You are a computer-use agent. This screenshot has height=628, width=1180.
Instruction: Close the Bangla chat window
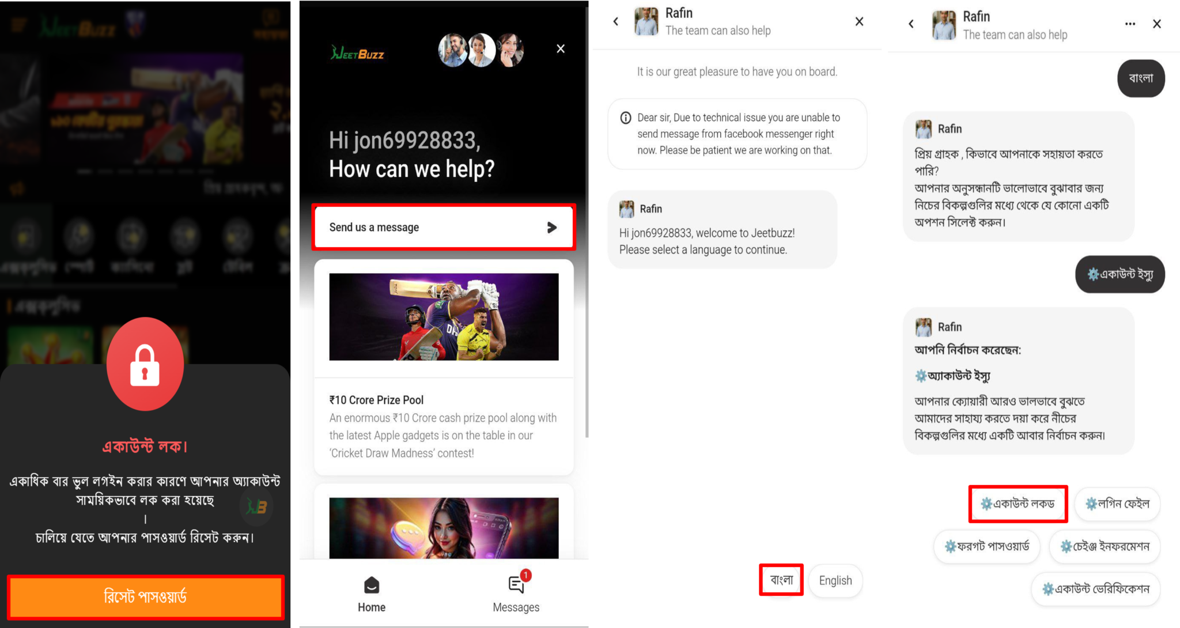[1156, 24]
